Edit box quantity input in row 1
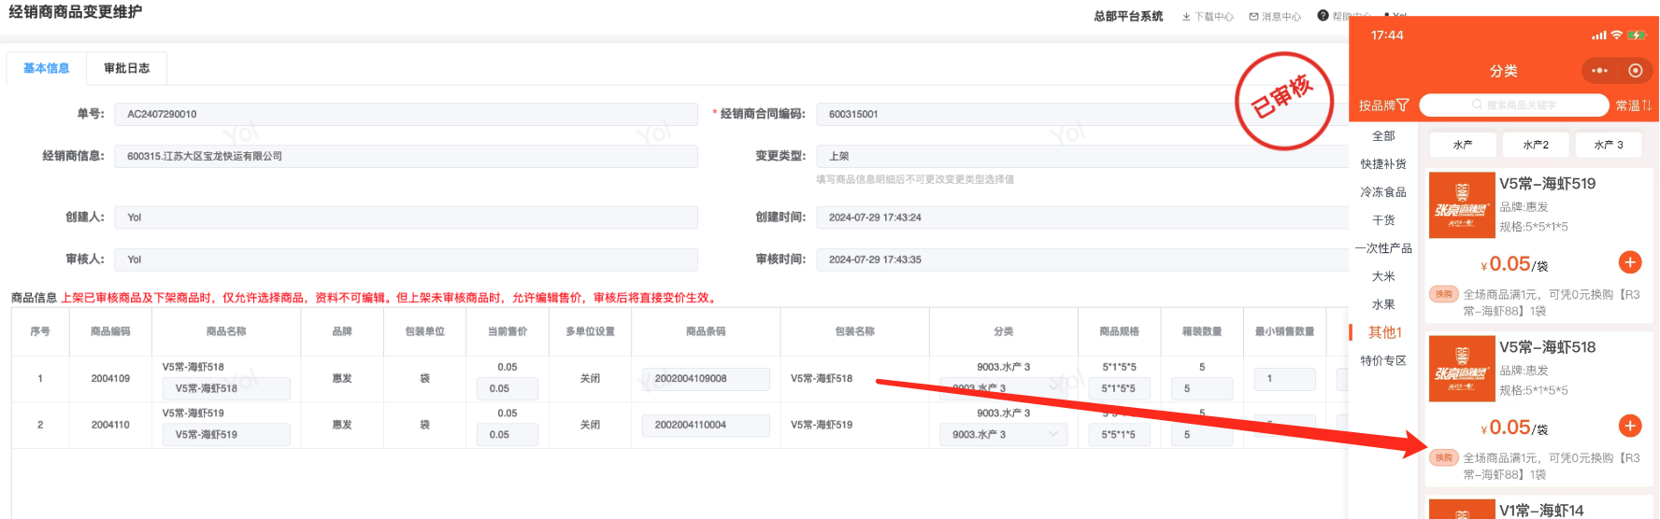The height and width of the screenshot is (519, 1660). click(x=1202, y=388)
